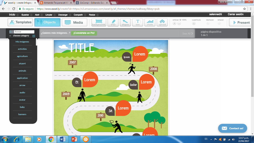Click the zoom out minus icon
Viewport: 254px width, 143px height.
(179, 23)
